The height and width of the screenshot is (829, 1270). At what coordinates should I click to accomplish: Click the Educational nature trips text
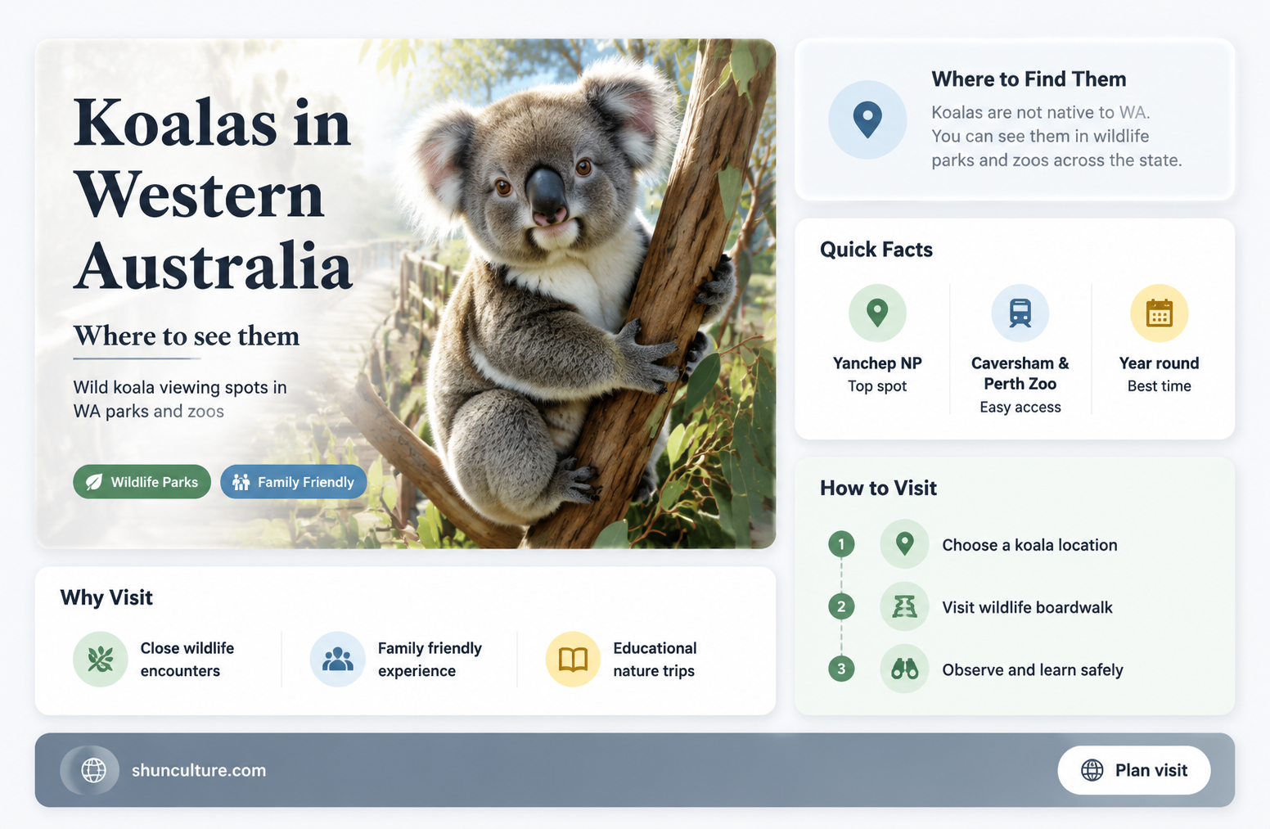(x=655, y=660)
